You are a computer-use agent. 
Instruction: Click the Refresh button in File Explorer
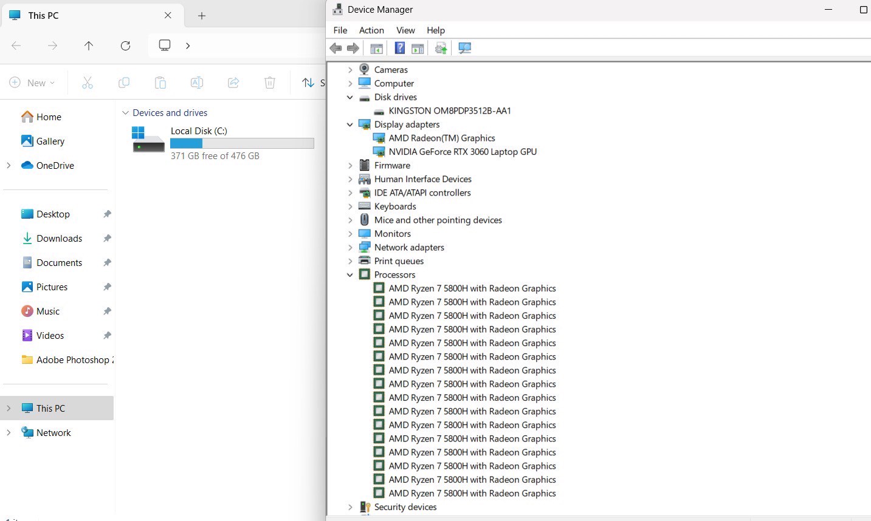(x=125, y=46)
